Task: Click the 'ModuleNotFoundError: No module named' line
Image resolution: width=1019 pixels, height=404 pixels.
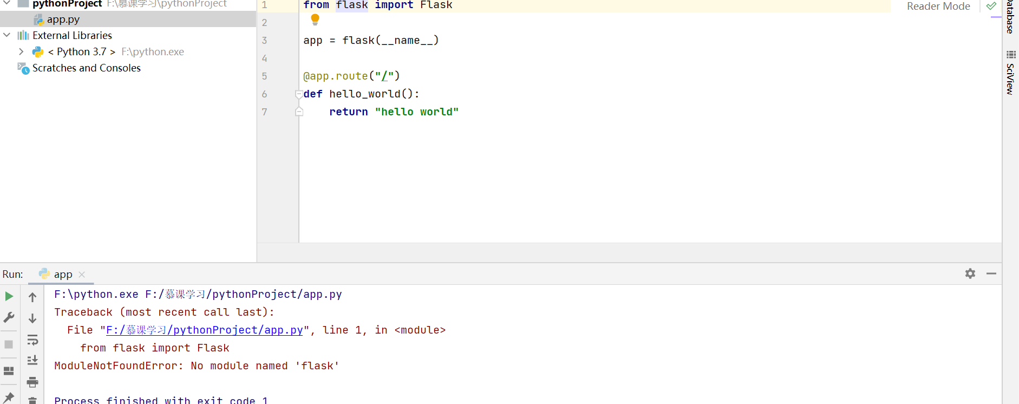Action: tap(197, 366)
